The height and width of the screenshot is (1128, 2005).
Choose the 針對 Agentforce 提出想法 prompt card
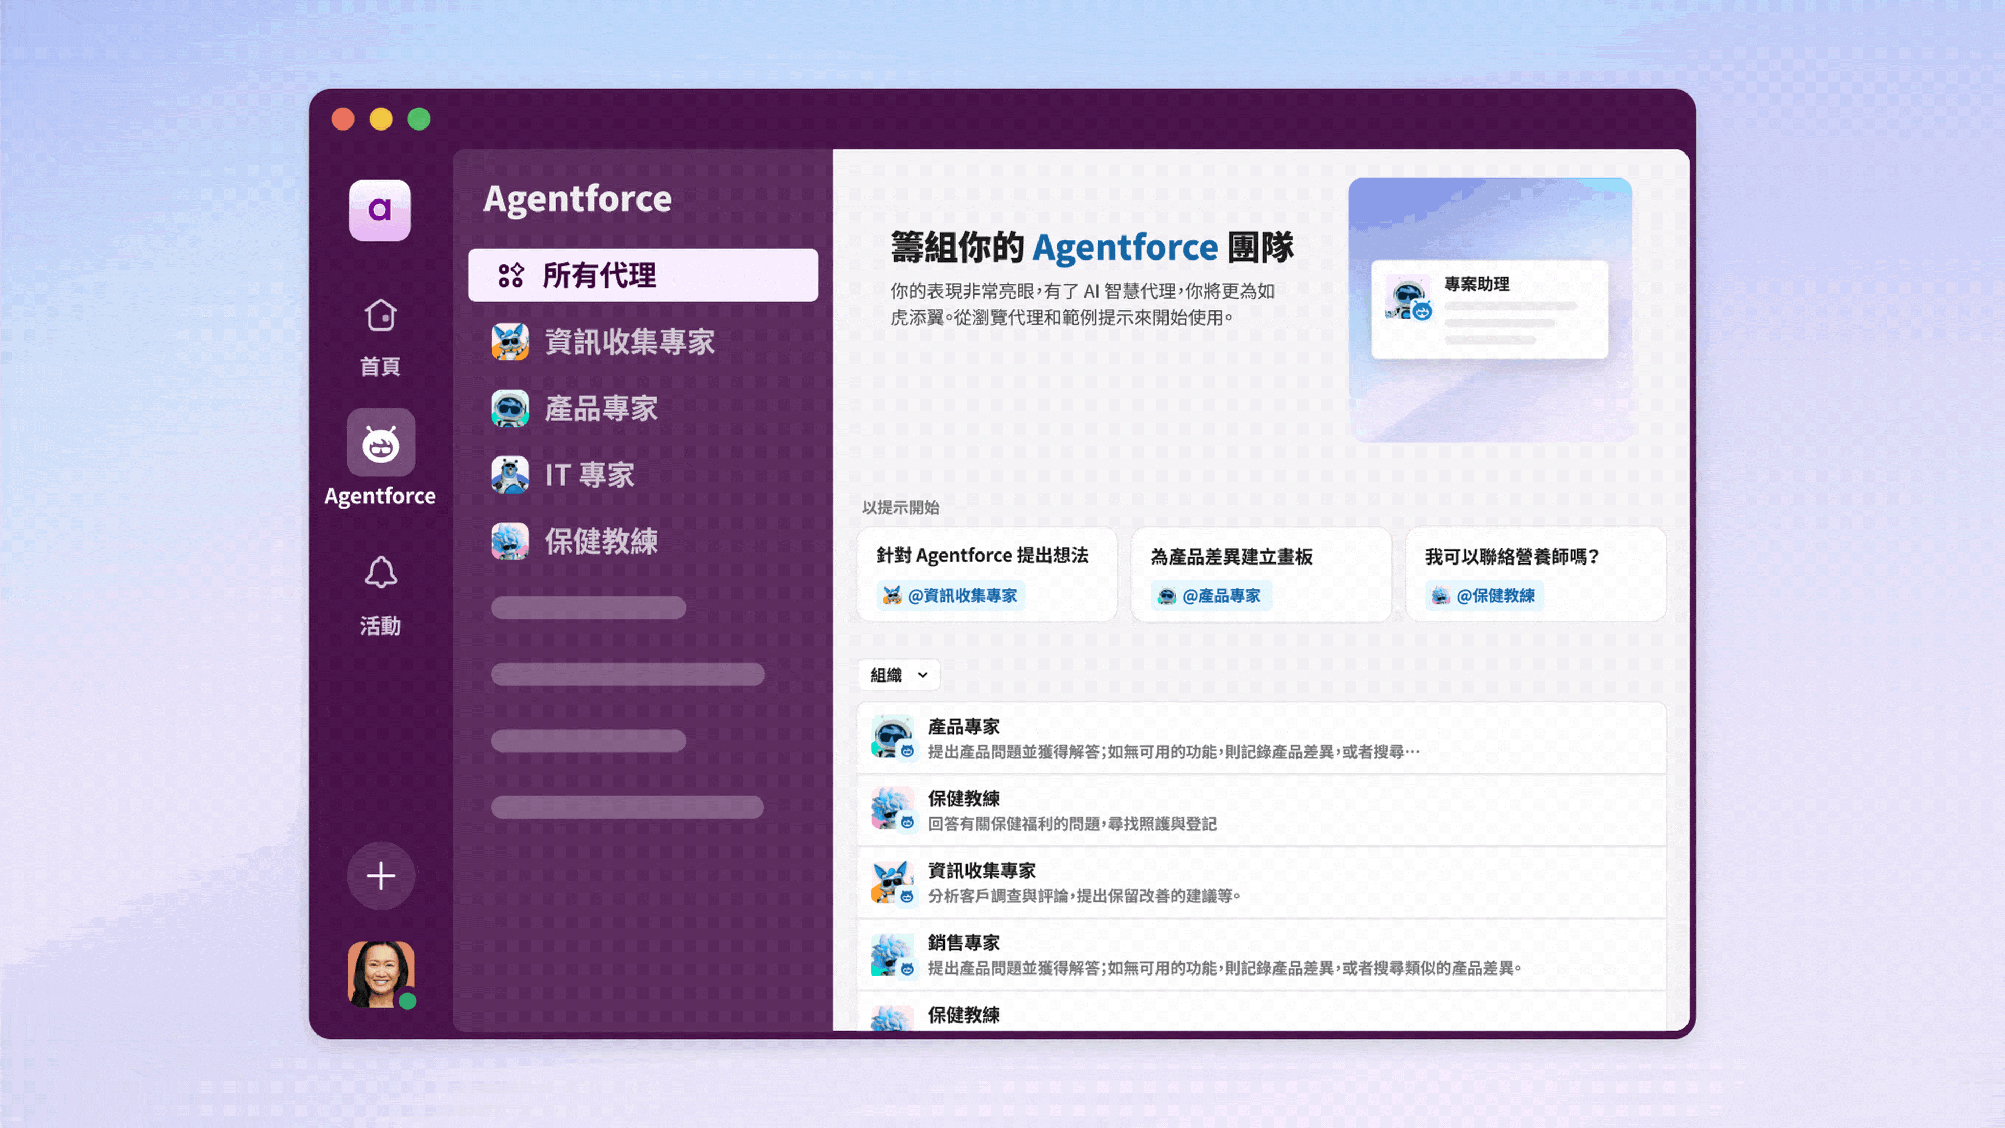click(x=987, y=574)
